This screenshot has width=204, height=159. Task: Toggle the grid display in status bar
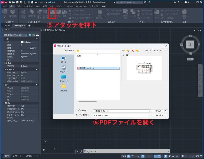point(128,156)
